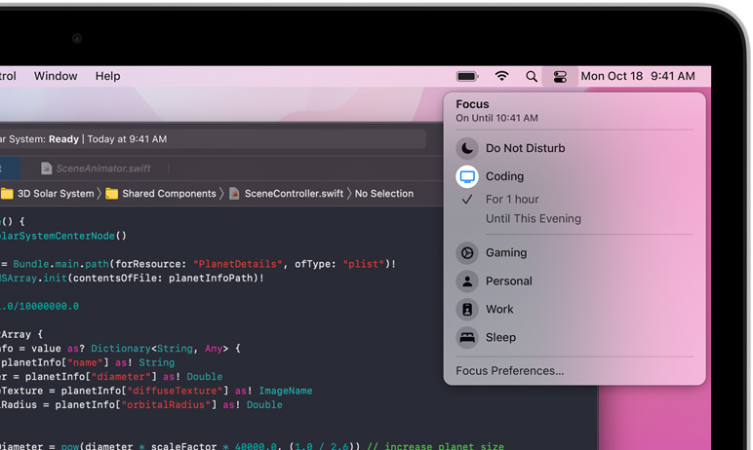
Task: Open the Wi-Fi menu icon
Action: (501, 76)
